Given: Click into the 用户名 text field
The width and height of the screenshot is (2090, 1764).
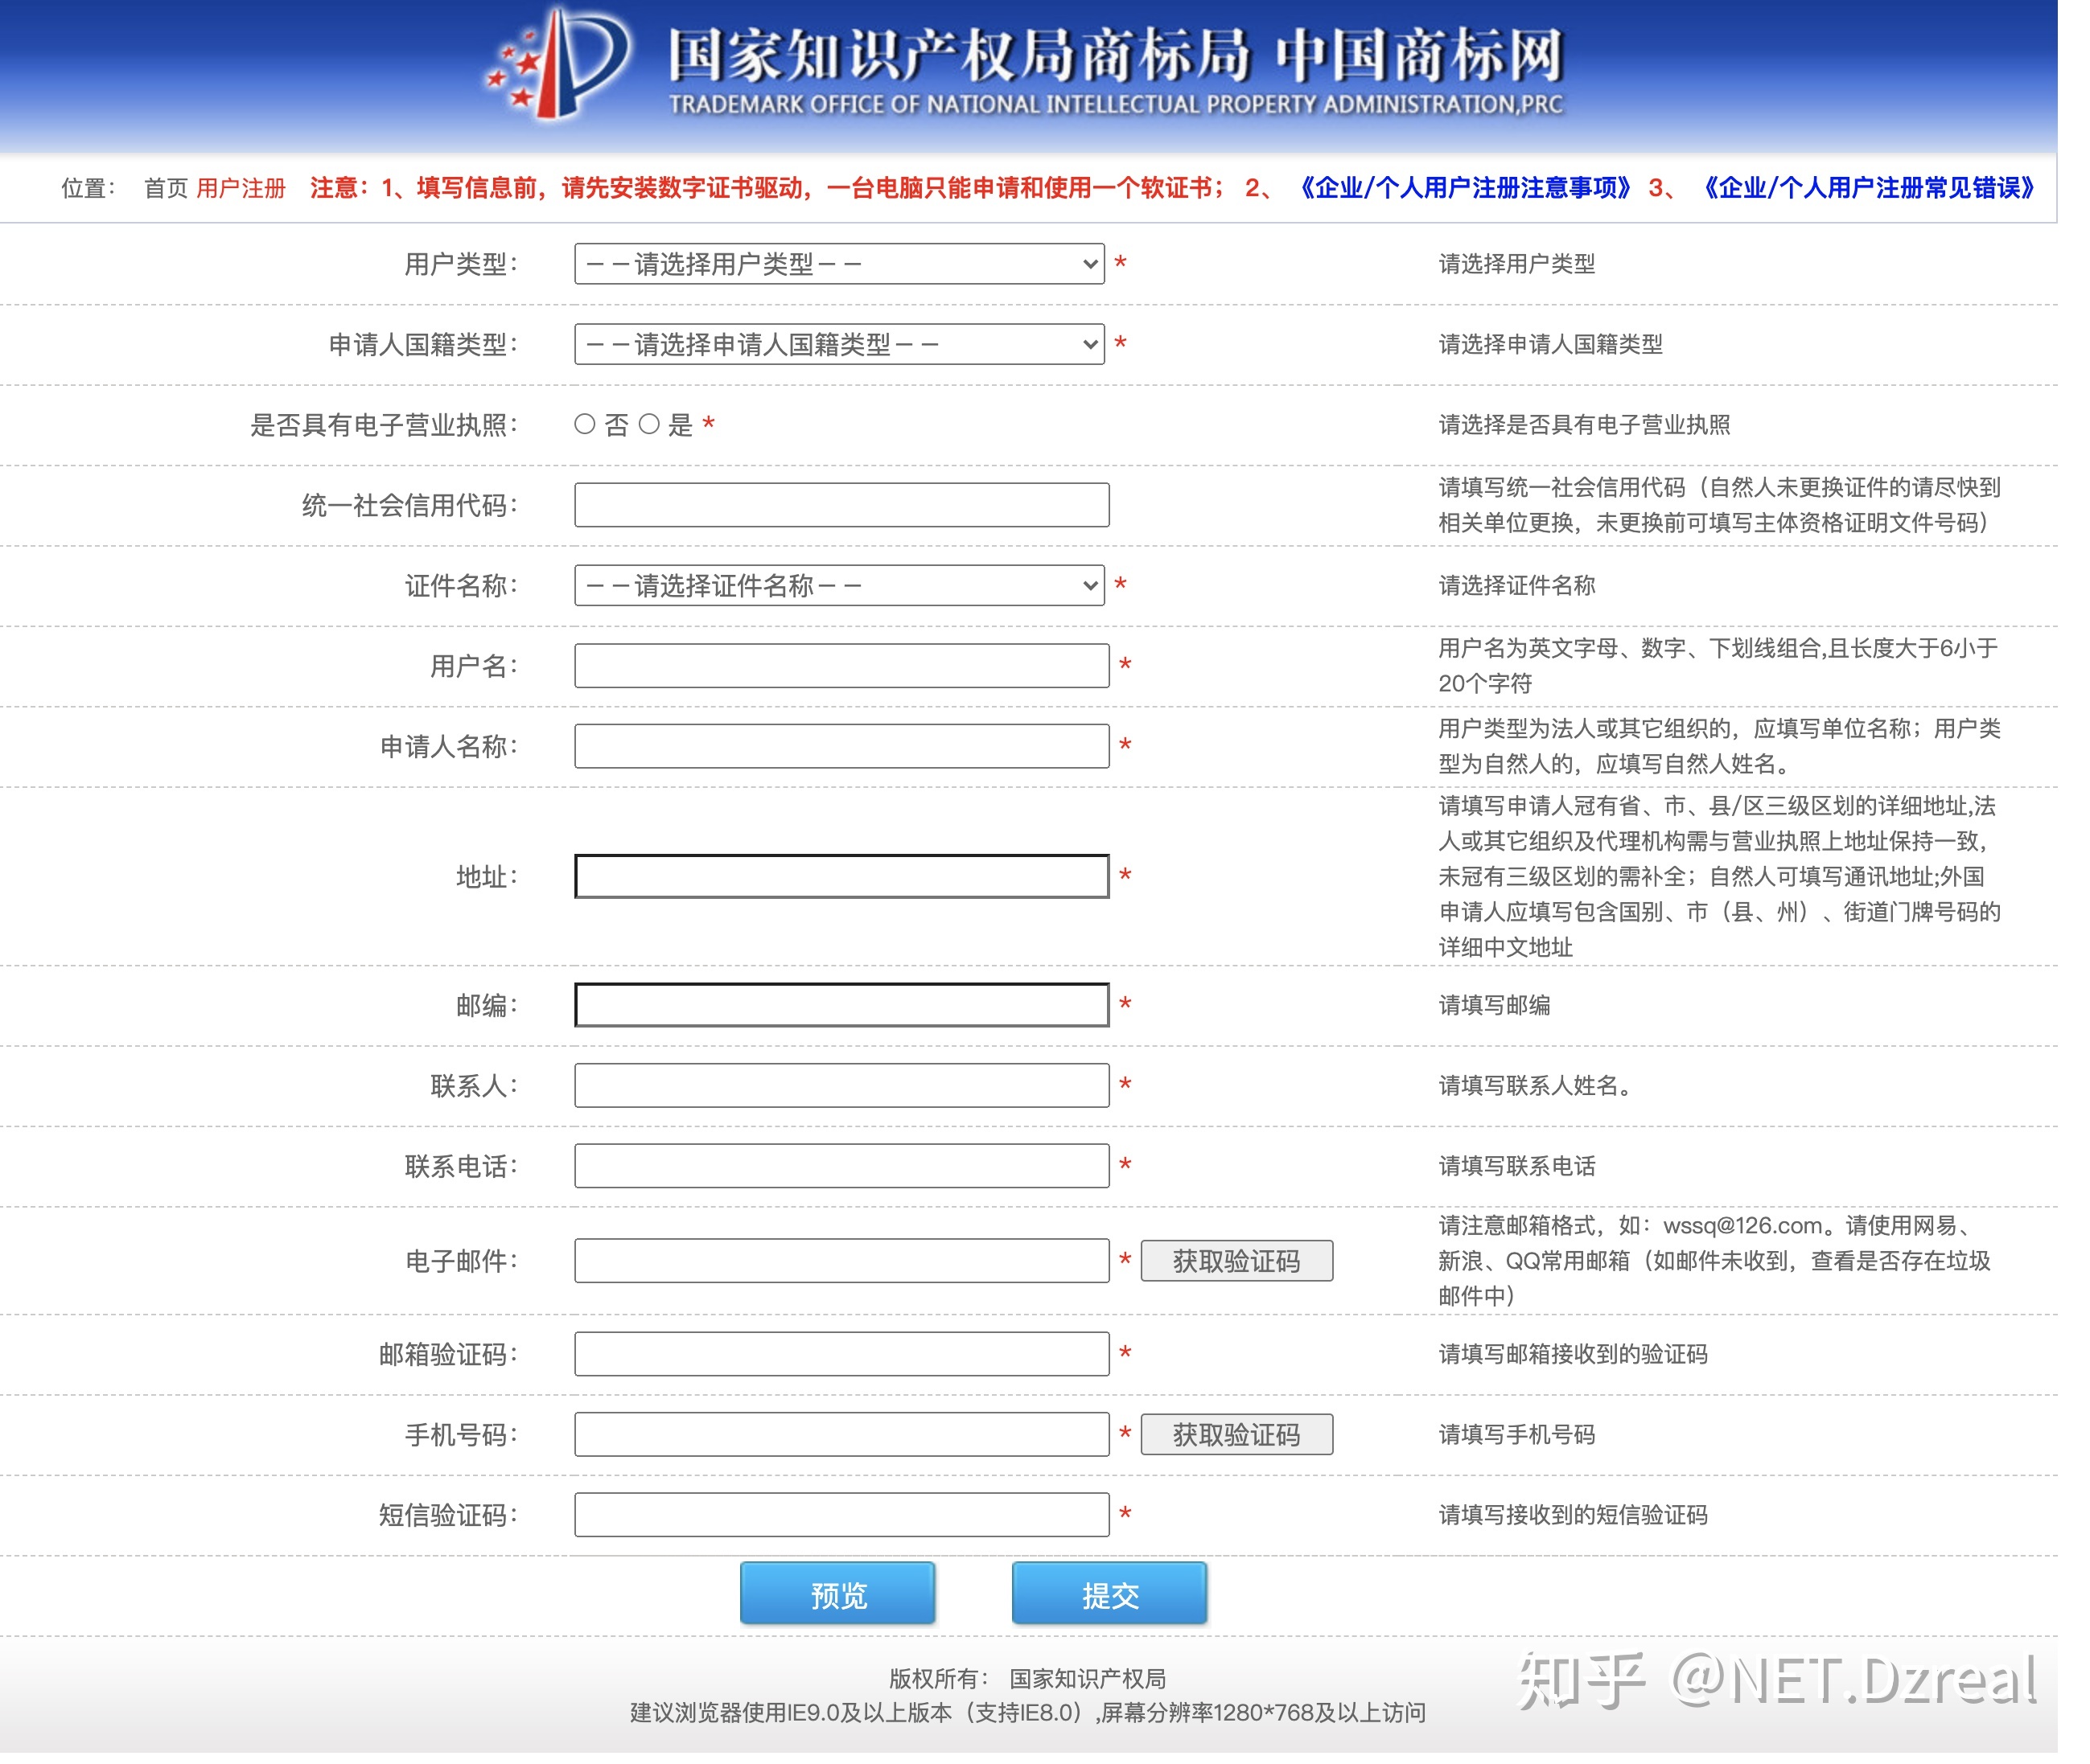Looking at the screenshot, I should pyautogui.click(x=841, y=666).
